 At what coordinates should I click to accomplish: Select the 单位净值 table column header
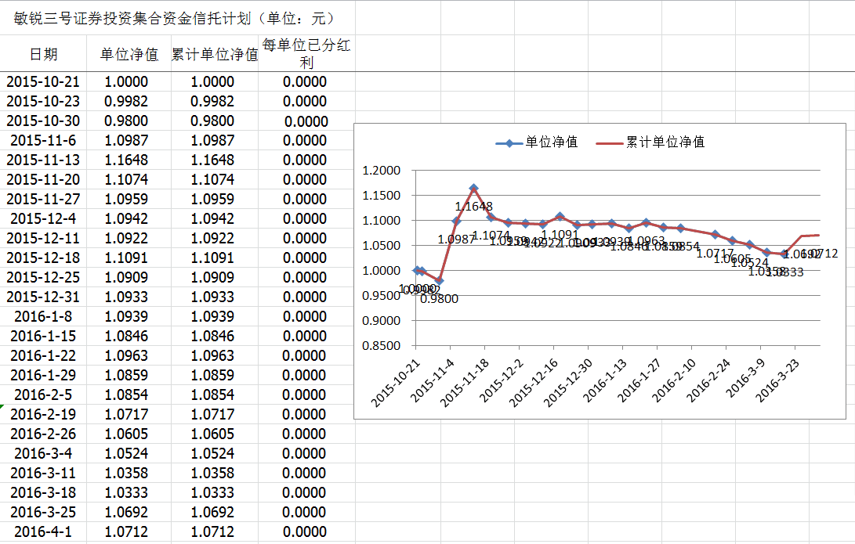tap(129, 54)
